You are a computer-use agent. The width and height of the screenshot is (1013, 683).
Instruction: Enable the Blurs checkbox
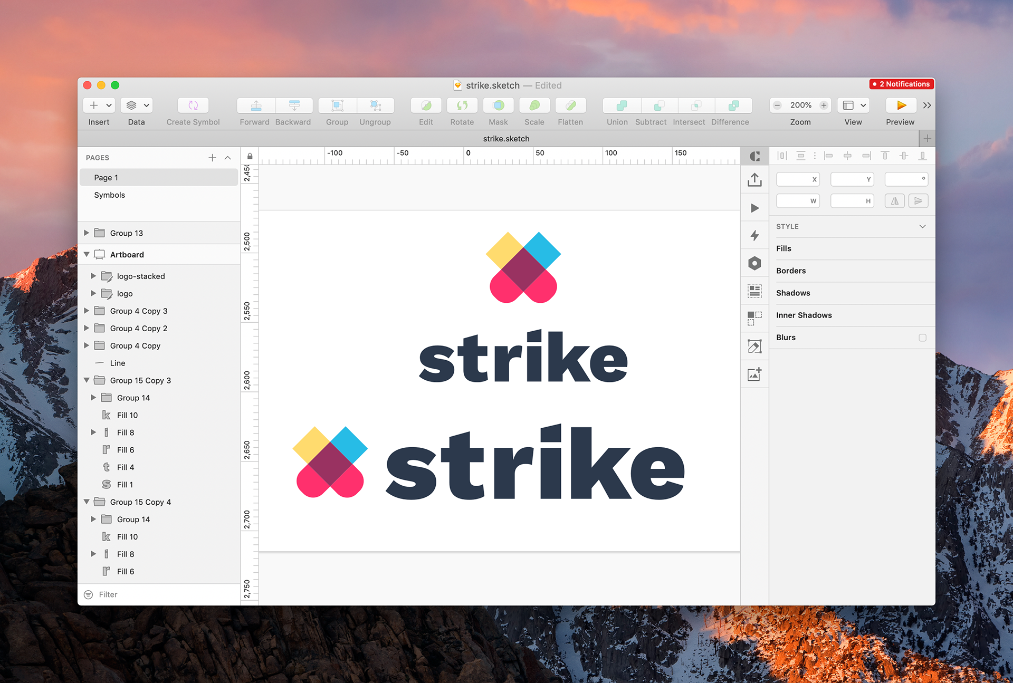coord(922,338)
